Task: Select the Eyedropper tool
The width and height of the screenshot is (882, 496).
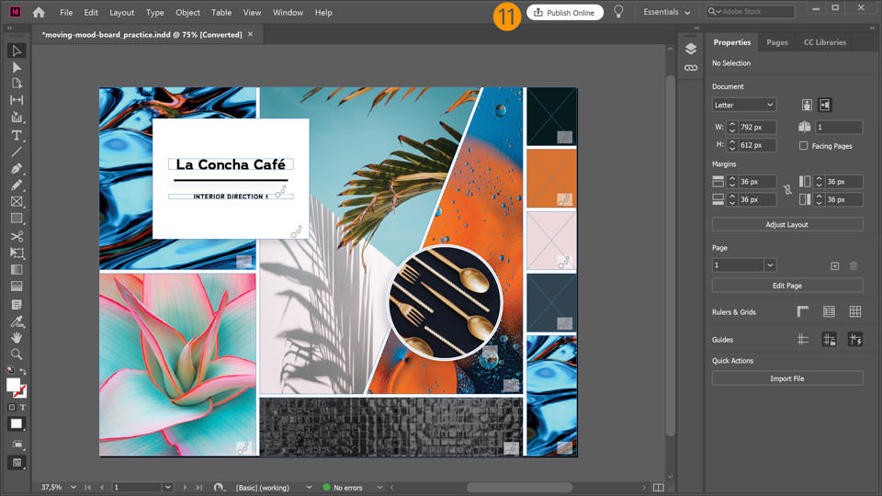Action: (17, 321)
